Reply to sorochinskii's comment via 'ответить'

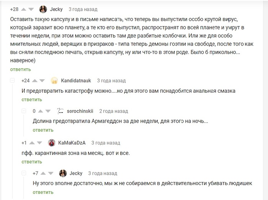[43, 130]
